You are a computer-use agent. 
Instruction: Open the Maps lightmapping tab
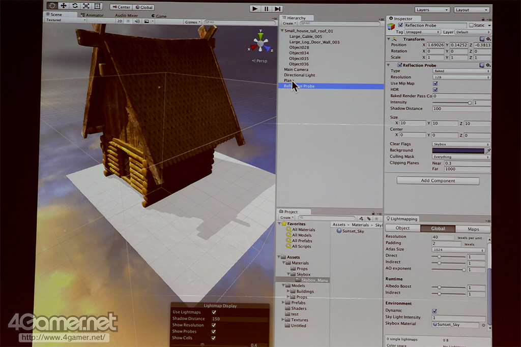point(473,229)
